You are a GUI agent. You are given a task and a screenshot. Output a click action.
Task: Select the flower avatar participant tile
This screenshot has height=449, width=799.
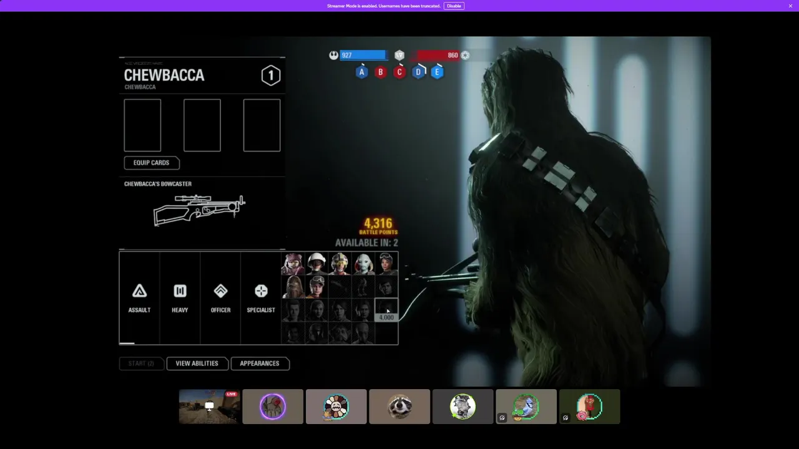pyautogui.click(x=336, y=407)
